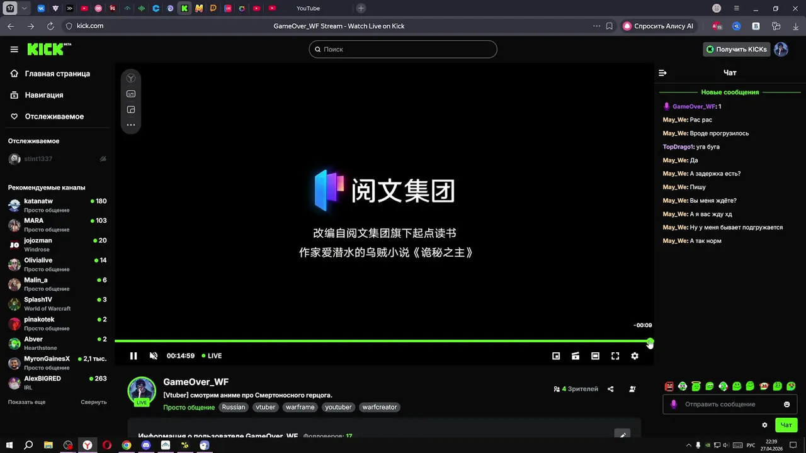Open video player settings gear
806x453 pixels.
click(x=635, y=355)
